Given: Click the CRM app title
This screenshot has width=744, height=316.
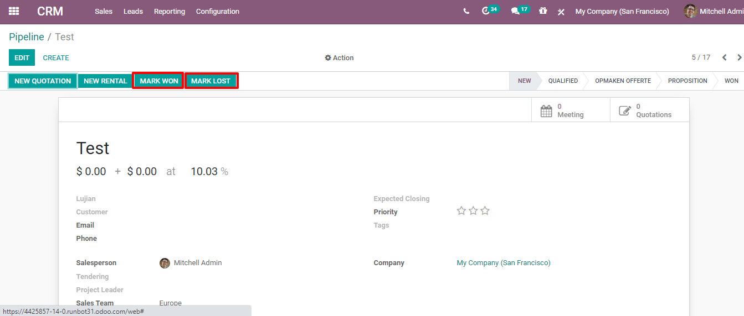Looking at the screenshot, I should (50, 11).
